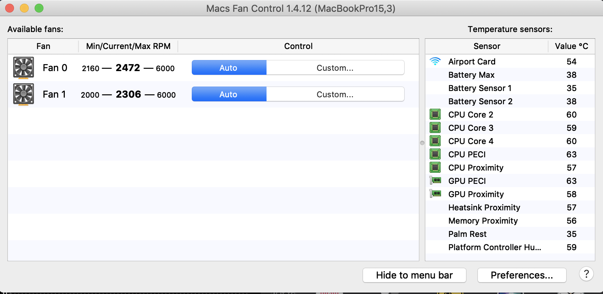The height and width of the screenshot is (294, 603).
Task: Click the CPU Core 3 chip icon
Action: pyautogui.click(x=435, y=128)
